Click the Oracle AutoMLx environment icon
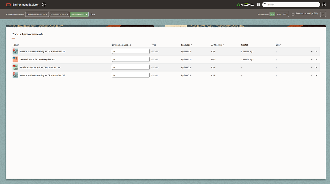Screen dimensions: 330x184 click(x=16, y=67)
